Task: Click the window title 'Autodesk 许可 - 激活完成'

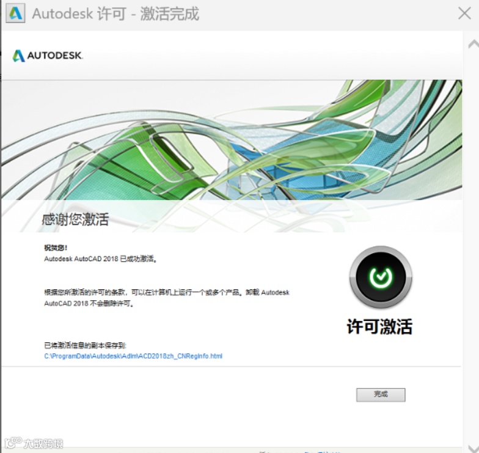Action: [115, 13]
